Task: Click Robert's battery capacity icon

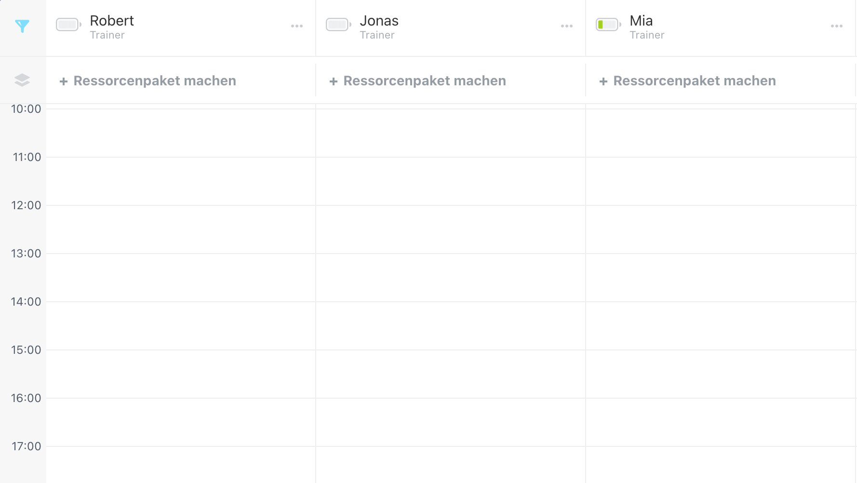Action: [x=68, y=25]
